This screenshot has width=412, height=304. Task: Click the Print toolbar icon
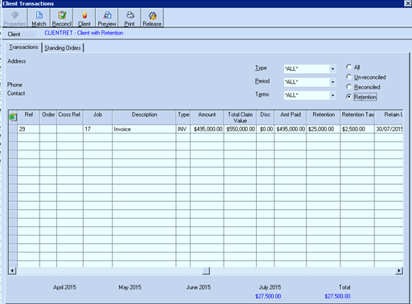click(x=130, y=18)
